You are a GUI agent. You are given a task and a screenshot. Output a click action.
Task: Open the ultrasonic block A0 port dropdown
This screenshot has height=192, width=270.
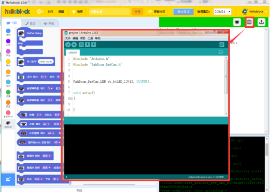[x=57, y=142]
